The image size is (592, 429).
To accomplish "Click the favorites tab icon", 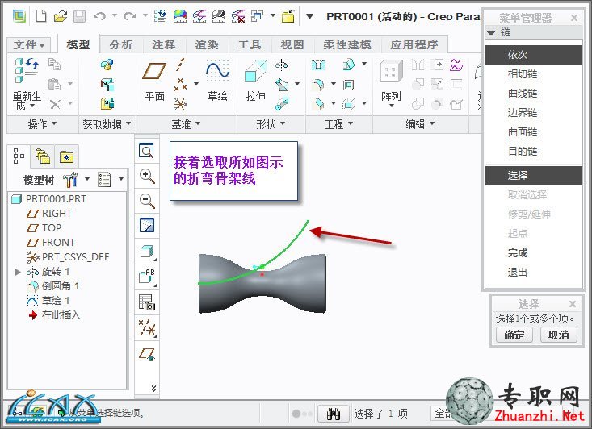I will (x=66, y=156).
